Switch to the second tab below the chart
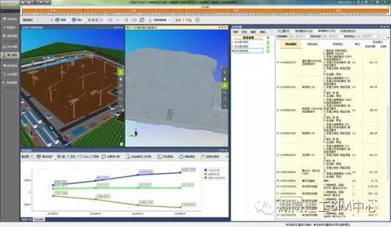The height and width of the screenshot is (227, 391). coord(39,220)
